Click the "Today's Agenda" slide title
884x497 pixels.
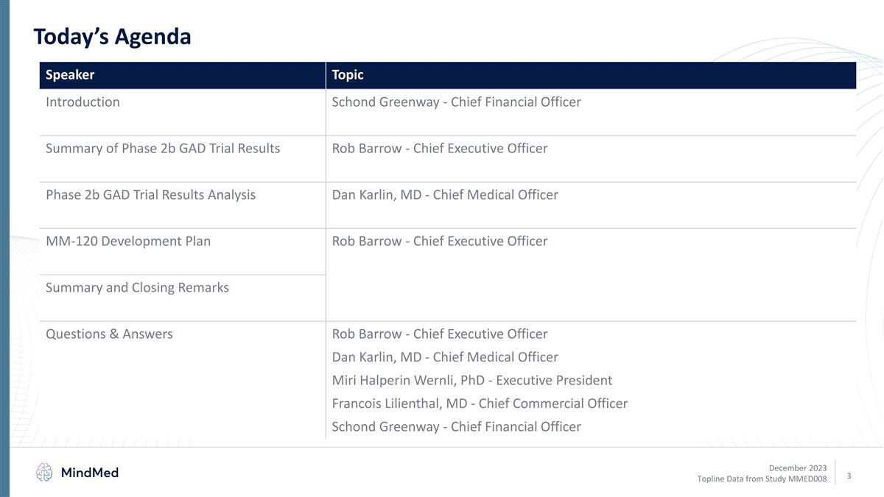(112, 36)
